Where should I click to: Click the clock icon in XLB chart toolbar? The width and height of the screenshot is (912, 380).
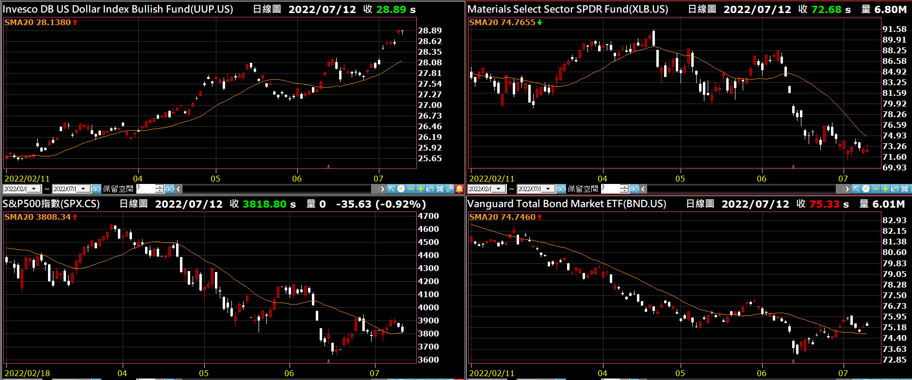pos(866,189)
